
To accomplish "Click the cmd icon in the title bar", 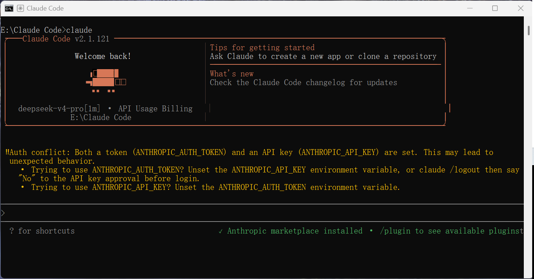I will coord(9,8).
